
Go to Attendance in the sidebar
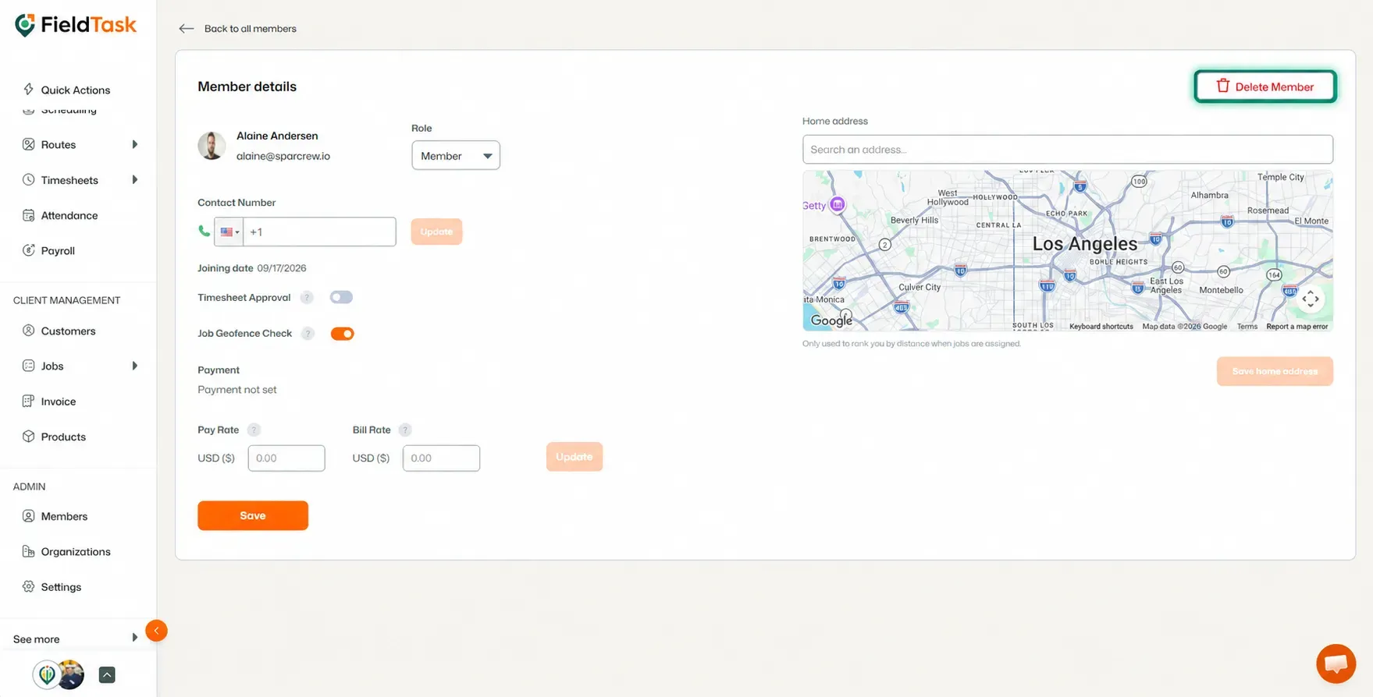[69, 215]
